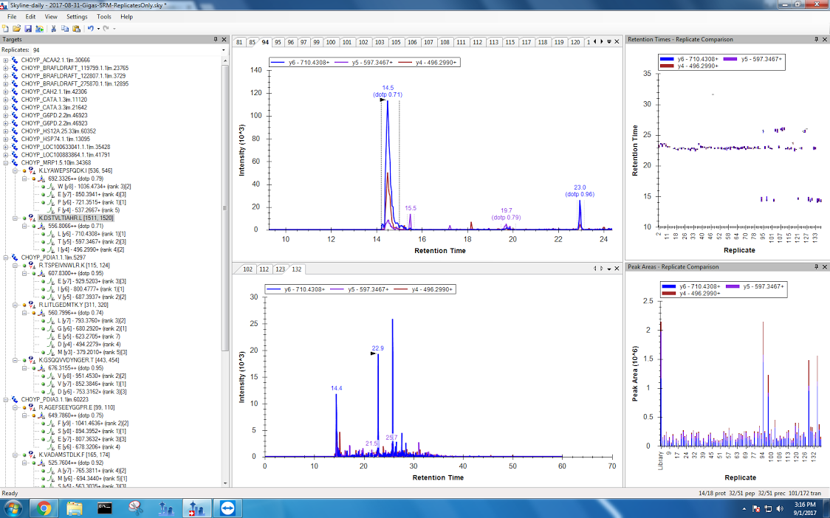The width and height of the screenshot is (830, 518).
Task: Expand the CHOYP_ACAA2.1.1|m.30666 protein node
Action: (x=6, y=61)
